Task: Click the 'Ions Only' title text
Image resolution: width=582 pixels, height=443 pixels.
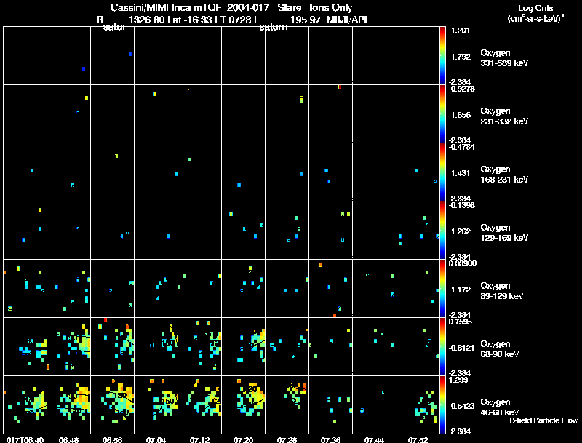Action: pos(331,7)
